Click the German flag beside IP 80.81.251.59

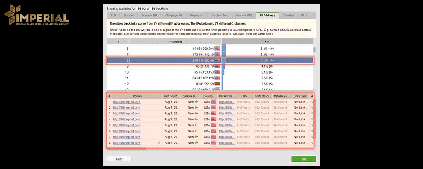218,84
